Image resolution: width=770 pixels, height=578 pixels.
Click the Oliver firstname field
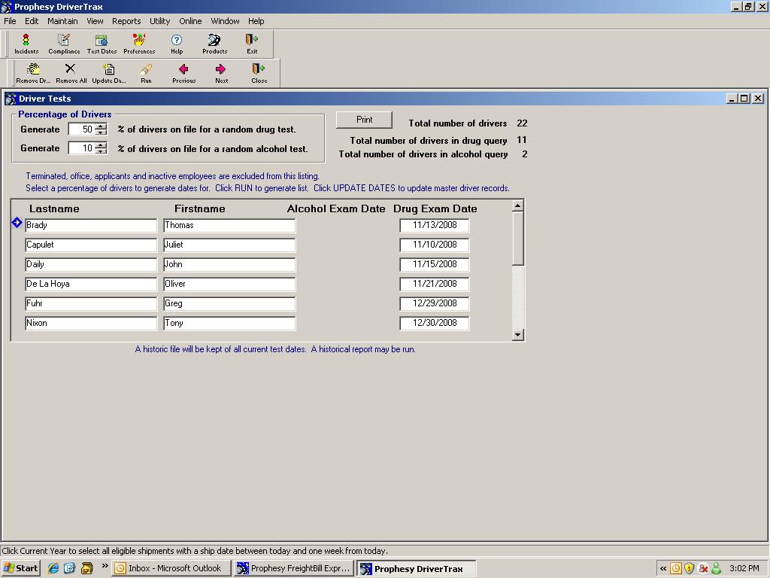click(x=229, y=284)
